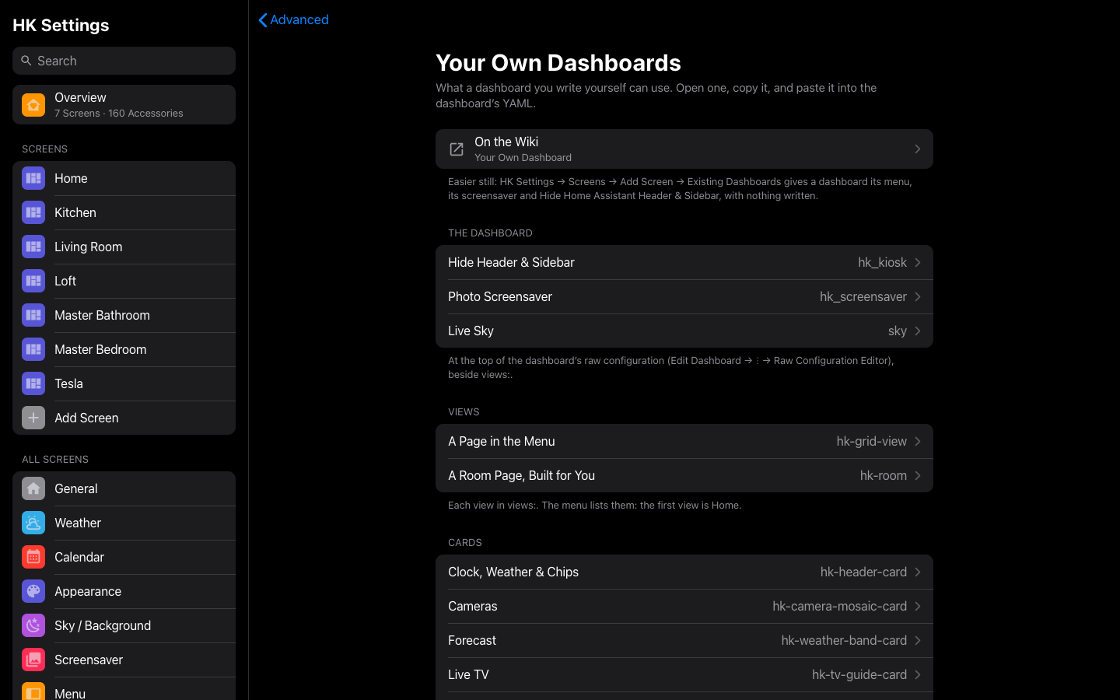Open the On the Wiki row
Screen dimensions: 1120x700
[x=684, y=149]
